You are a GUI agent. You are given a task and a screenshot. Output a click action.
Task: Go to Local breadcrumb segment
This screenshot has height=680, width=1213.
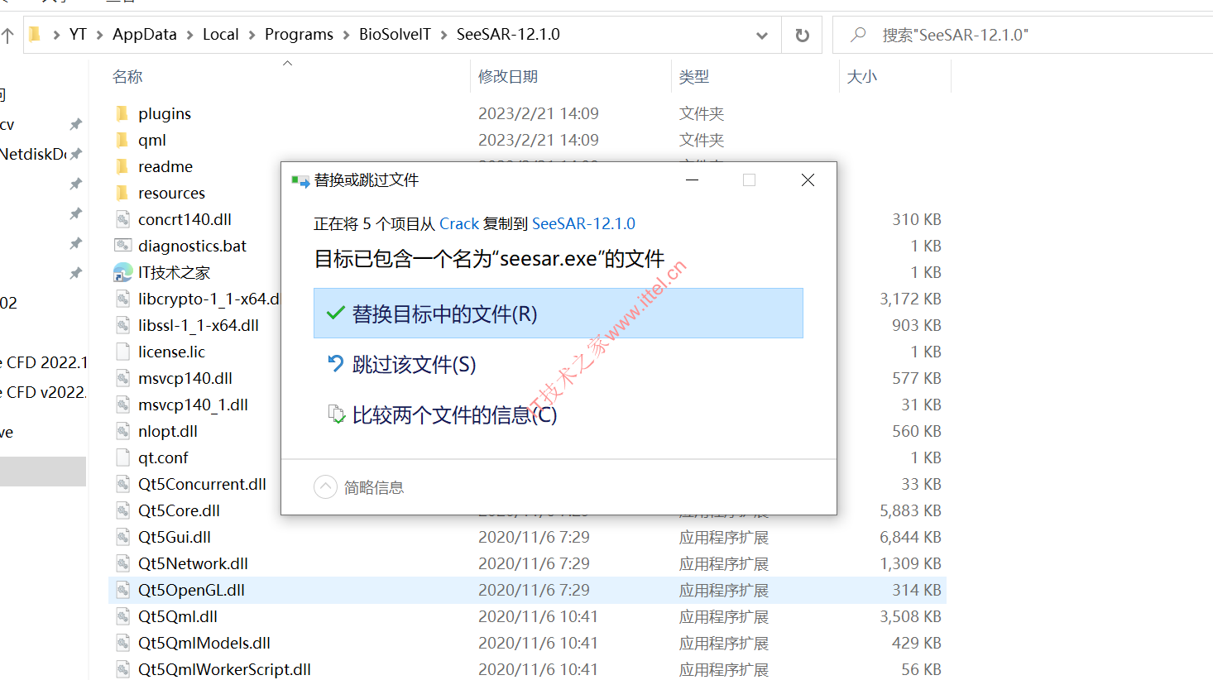coord(220,34)
